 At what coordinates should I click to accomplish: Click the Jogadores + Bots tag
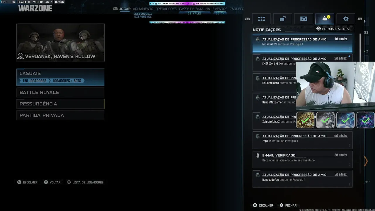click(67, 81)
